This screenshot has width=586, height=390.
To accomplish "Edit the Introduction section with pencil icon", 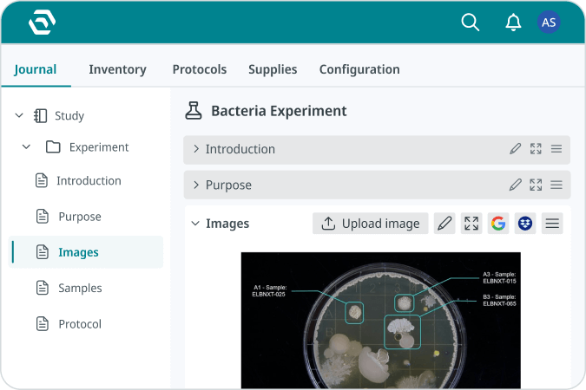I will (516, 148).
